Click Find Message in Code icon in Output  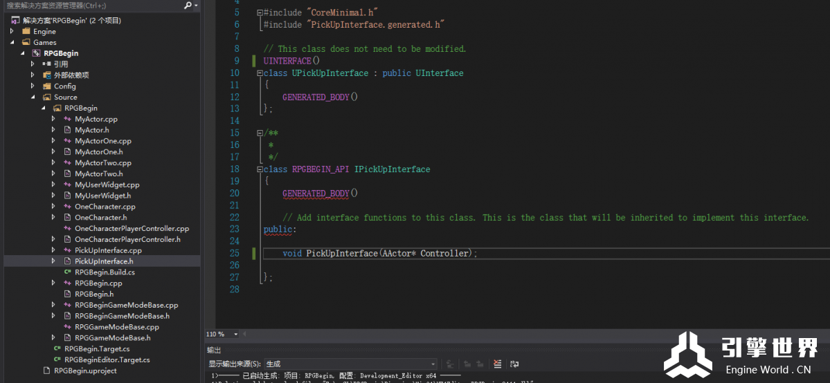(450, 364)
